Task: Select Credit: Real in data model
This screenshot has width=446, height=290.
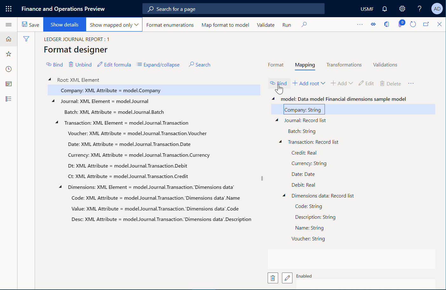Action: point(353,153)
